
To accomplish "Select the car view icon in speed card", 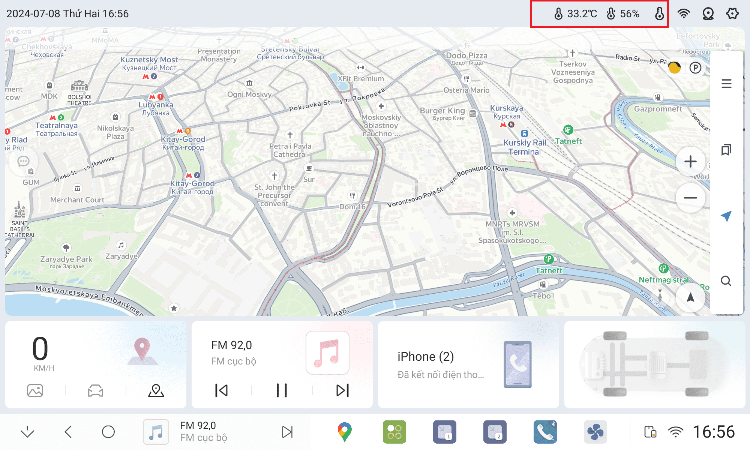I will 96,391.
